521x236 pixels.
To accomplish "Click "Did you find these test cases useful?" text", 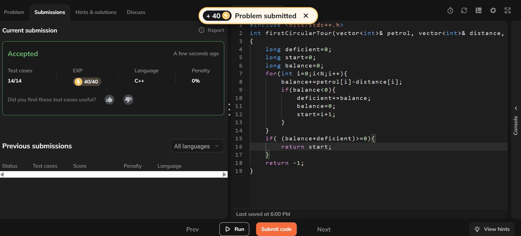I will click(52, 100).
